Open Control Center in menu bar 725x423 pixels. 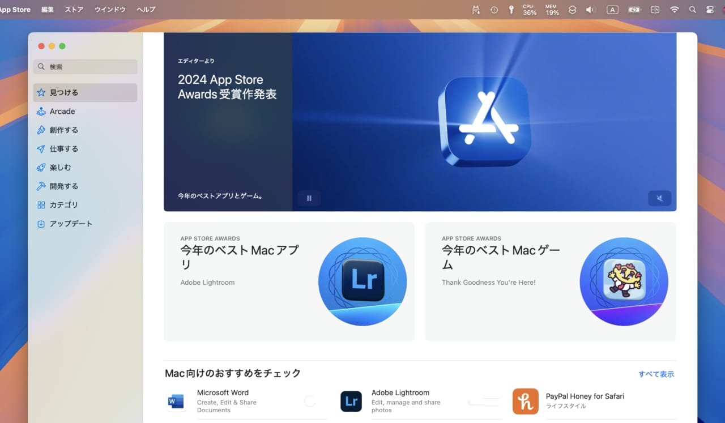(x=710, y=10)
